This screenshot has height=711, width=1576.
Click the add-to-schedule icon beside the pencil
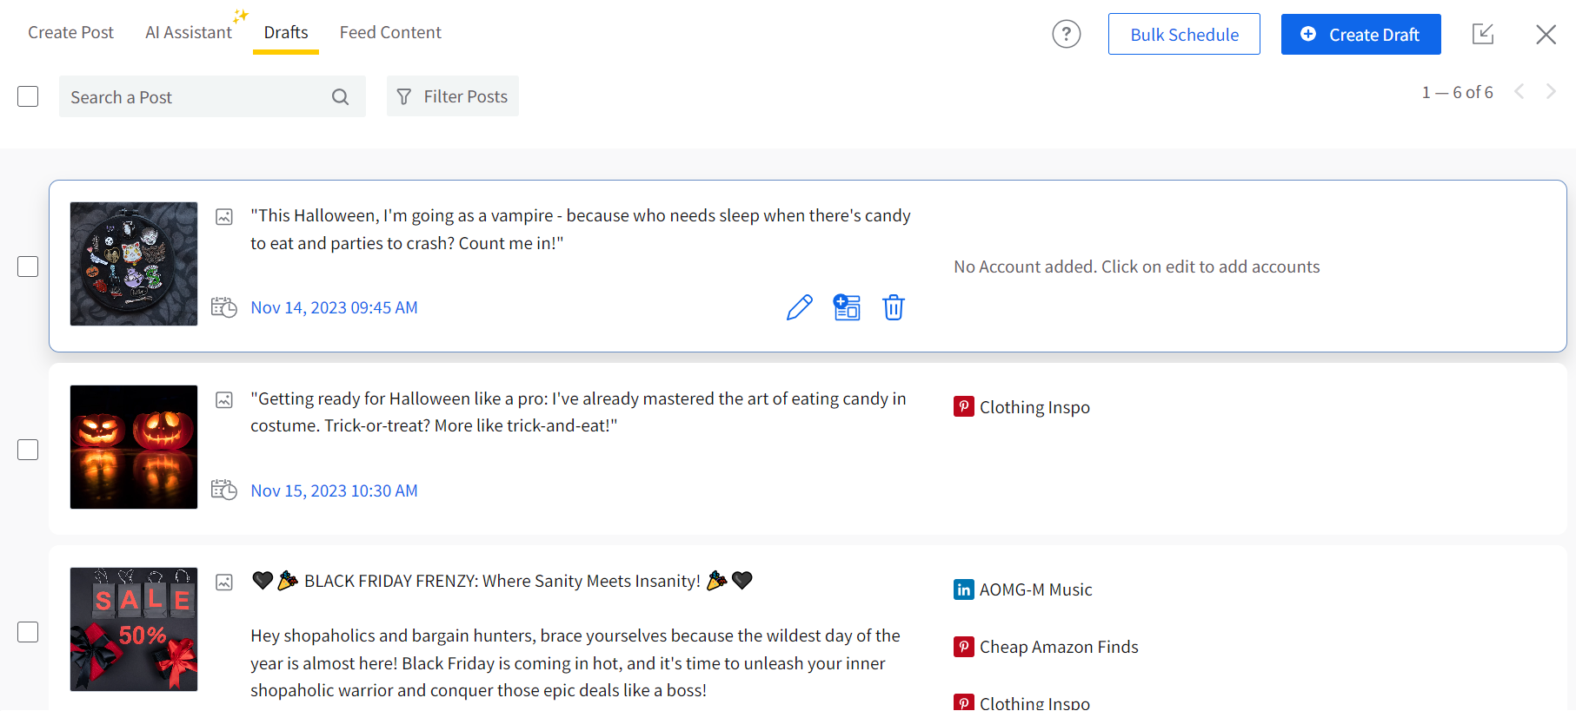point(847,307)
